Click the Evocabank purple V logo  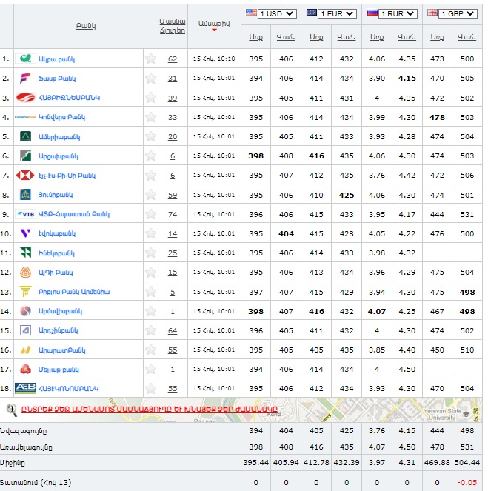click(25, 233)
